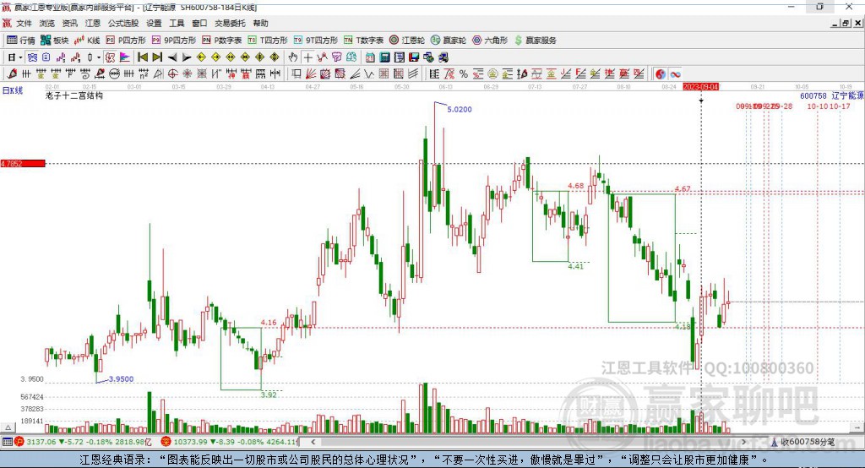Click the 5.0200 high price label
The height and width of the screenshot is (468, 865).
click(459, 109)
